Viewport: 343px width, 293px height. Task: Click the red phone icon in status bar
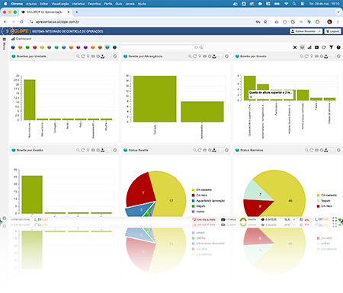(306, 220)
